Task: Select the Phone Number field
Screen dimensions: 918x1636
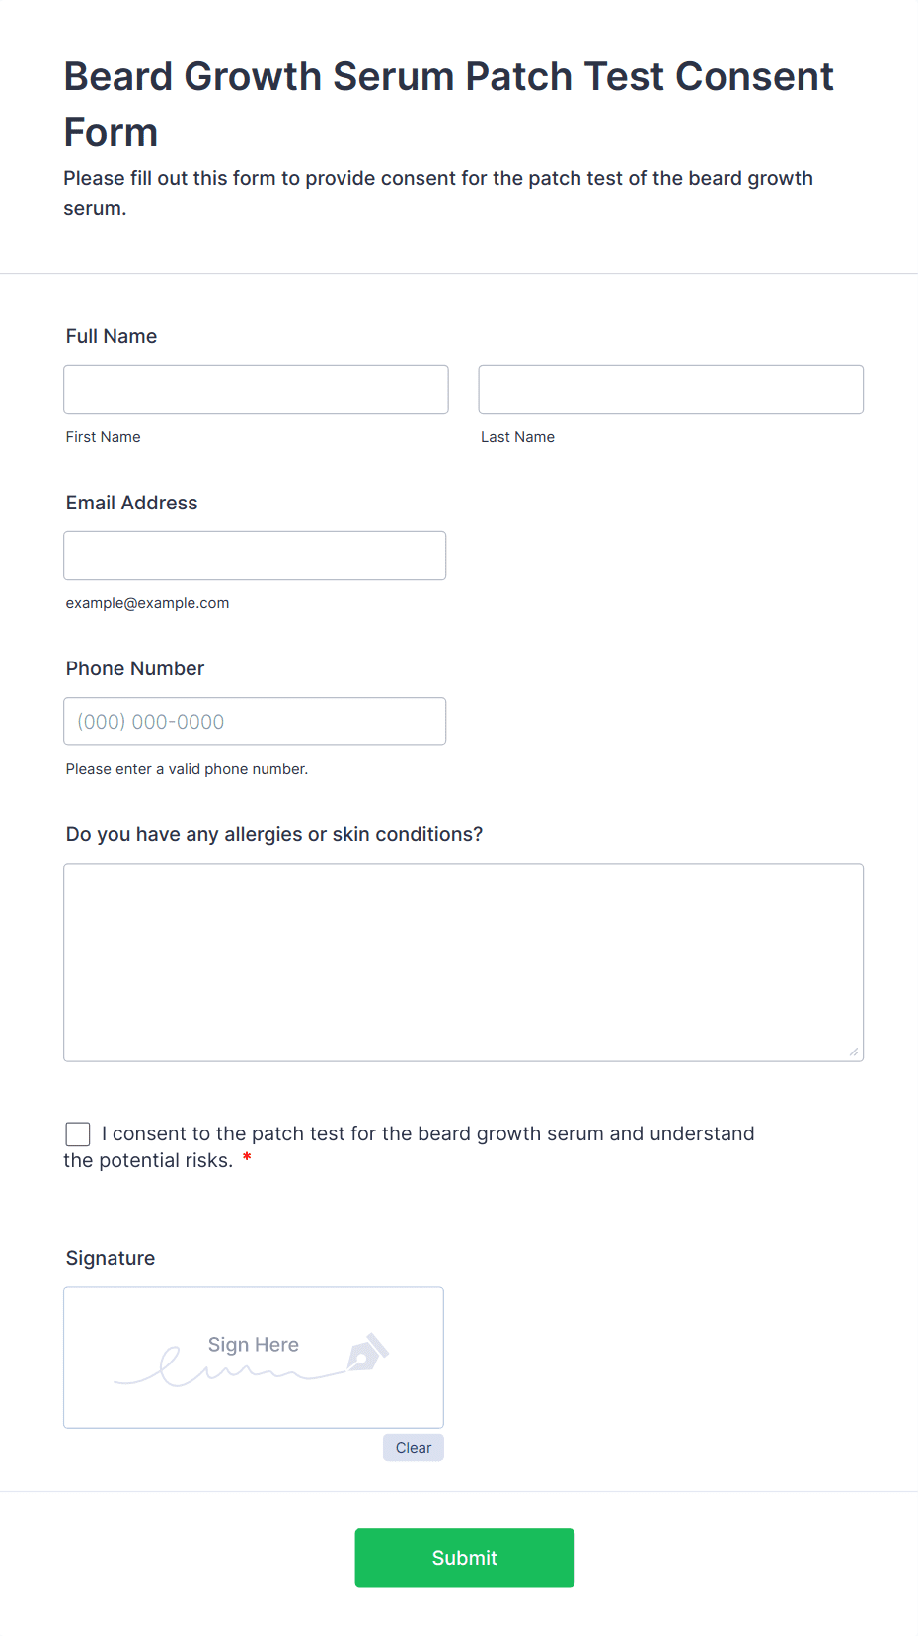Action: pos(255,721)
